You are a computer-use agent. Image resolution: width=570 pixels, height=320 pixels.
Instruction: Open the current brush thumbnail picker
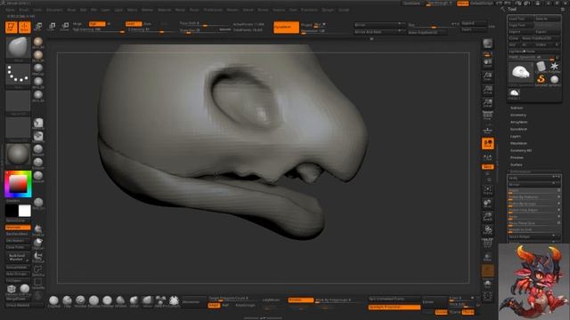pos(18,49)
